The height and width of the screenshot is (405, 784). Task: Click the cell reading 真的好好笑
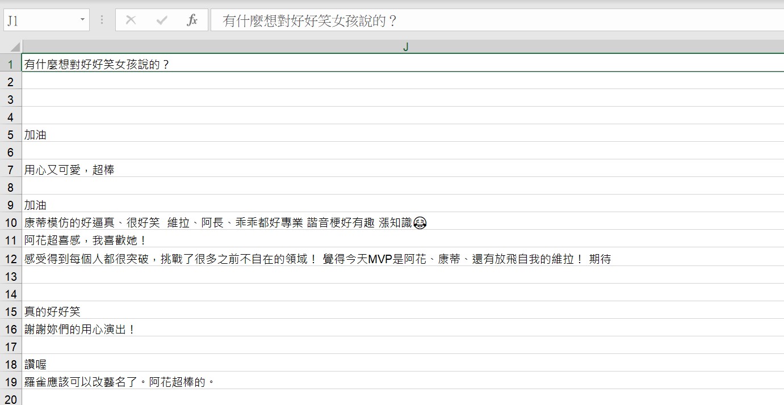(x=52, y=311)
